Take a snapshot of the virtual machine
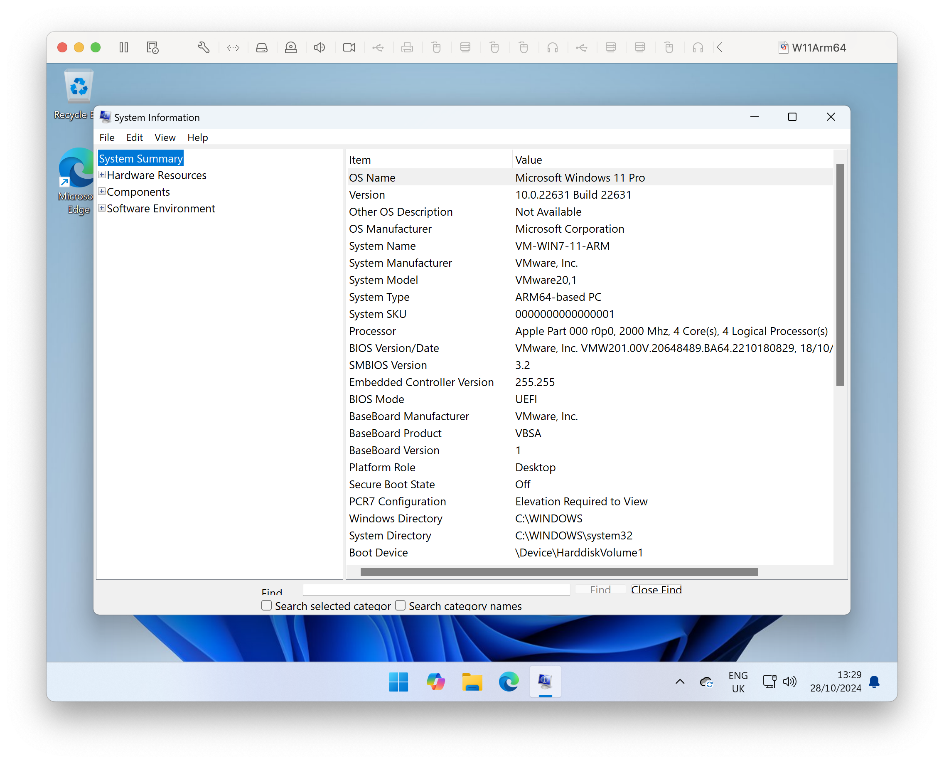This screenshot has width=944, height=763. pos(152,47)
